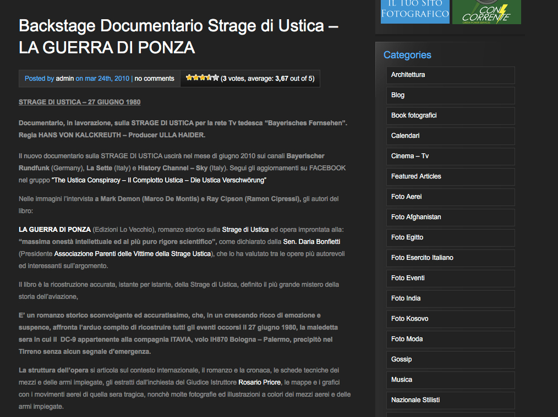Open the Nazionale Stilisti category
Viewport: 558px width, 417px height.
point(415,400)
